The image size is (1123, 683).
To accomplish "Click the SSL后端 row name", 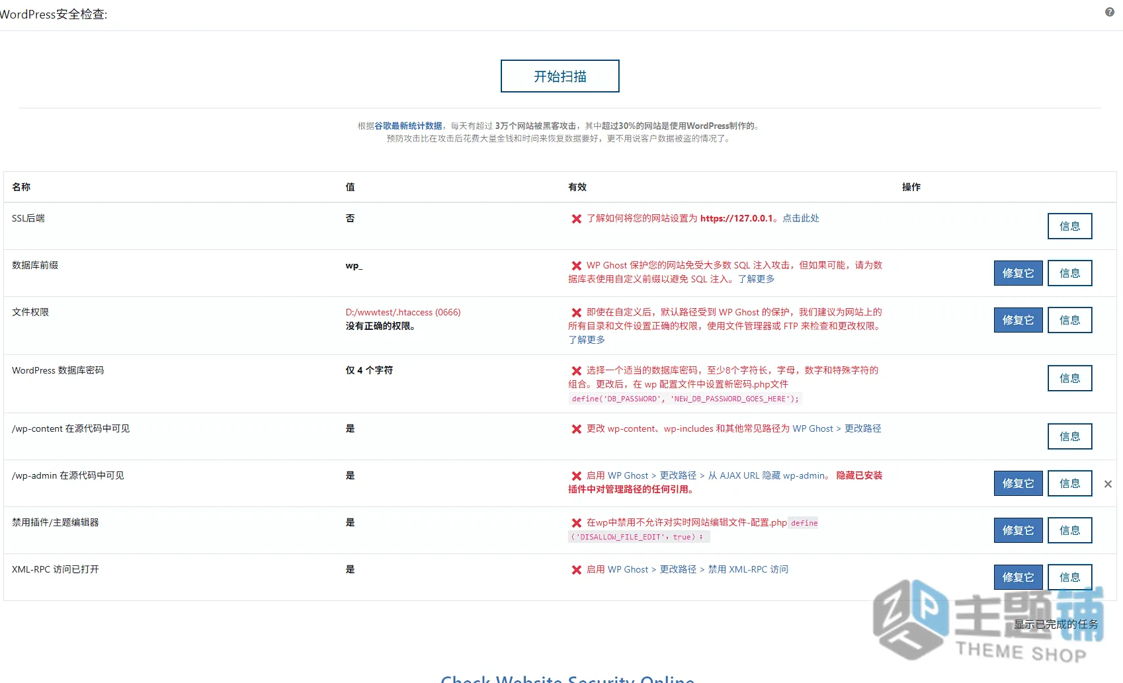I will tap(28, 218).
